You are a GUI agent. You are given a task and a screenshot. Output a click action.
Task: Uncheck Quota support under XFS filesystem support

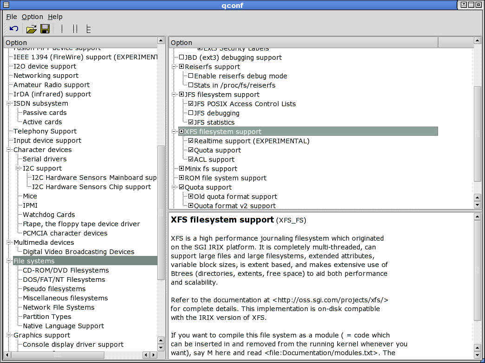[x=191, y=150]
